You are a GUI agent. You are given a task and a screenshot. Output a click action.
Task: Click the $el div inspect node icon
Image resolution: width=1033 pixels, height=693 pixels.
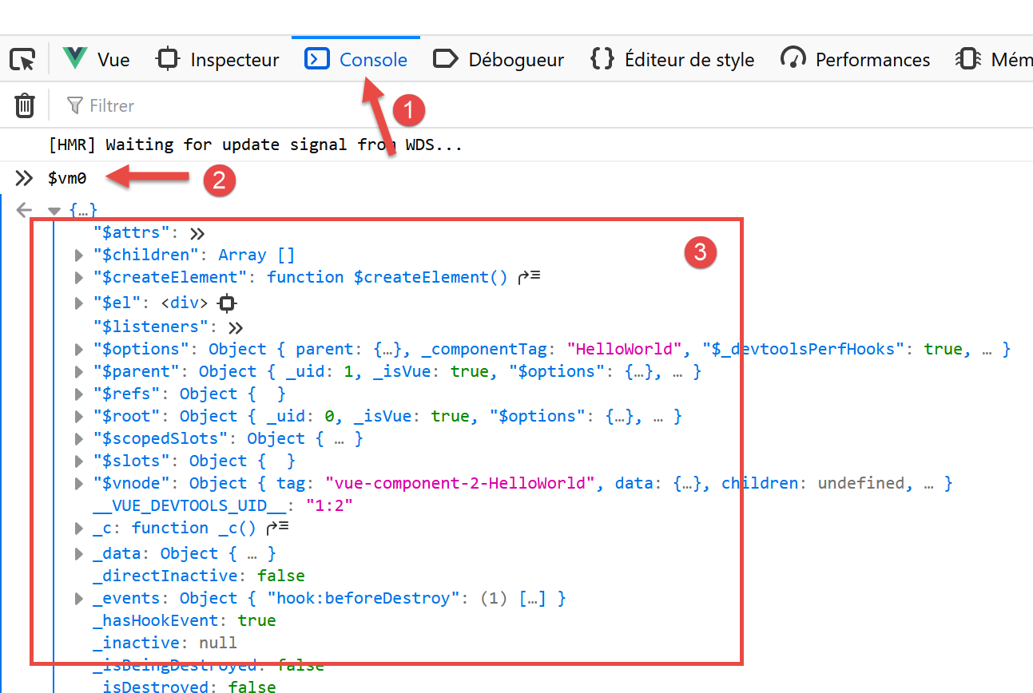coord(228,303)
